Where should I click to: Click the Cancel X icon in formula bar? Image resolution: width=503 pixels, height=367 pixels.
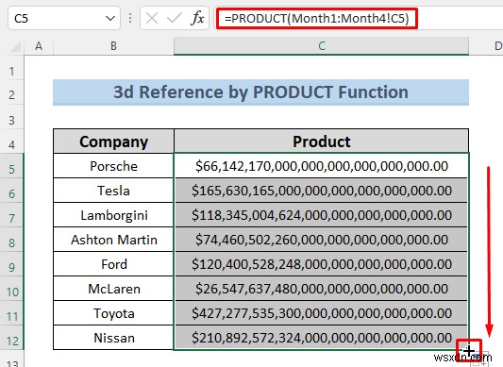151,18
